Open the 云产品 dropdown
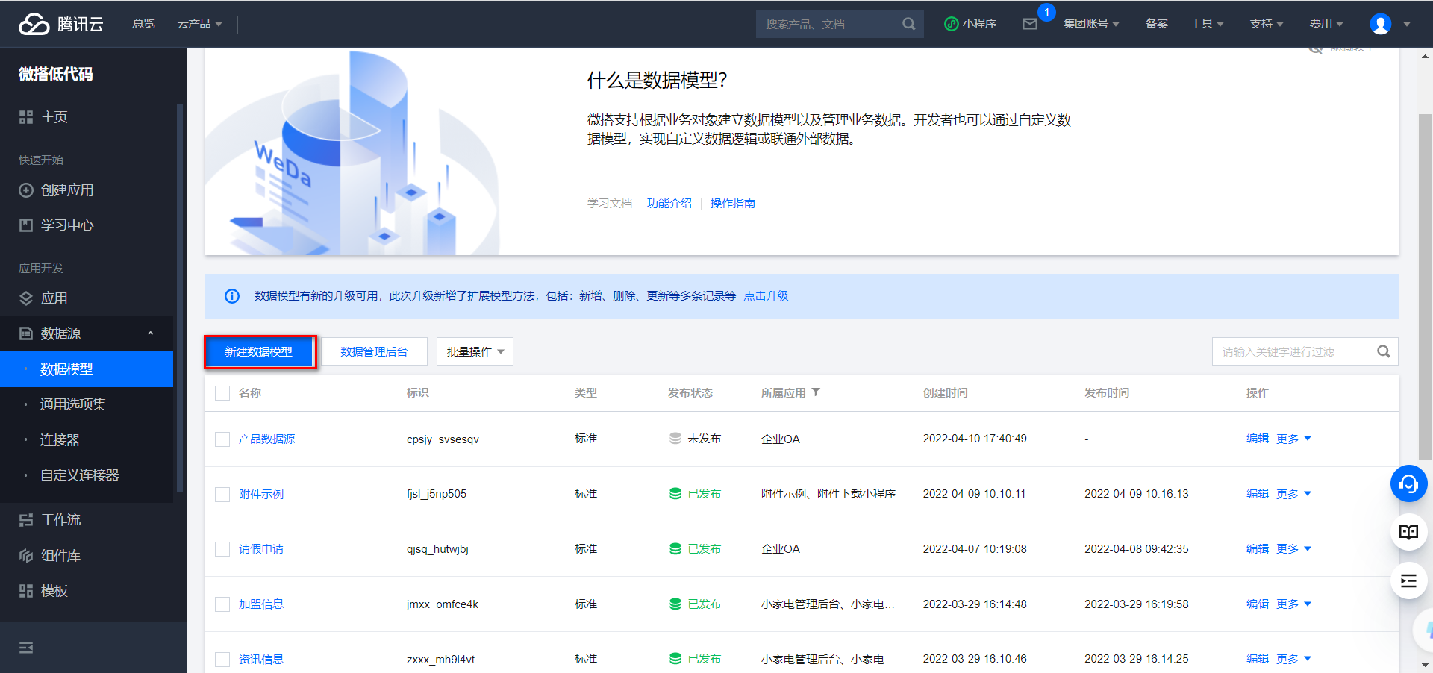The image size is (1433, 673). pyautogui.click(x=199, y=24)
